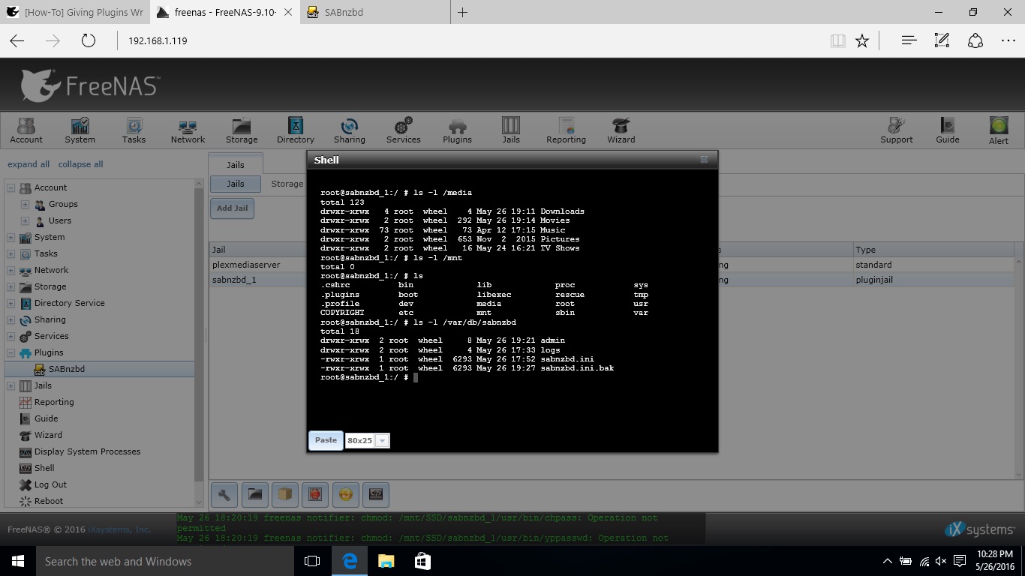Expand the Storage tree node
Image resolution: width=1025 pixels, height=576 pixels.
pyautogui.click(x=11, y=286)
